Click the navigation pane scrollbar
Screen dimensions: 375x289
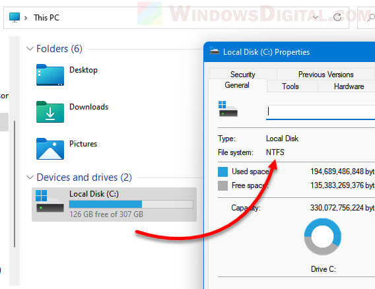15,184
